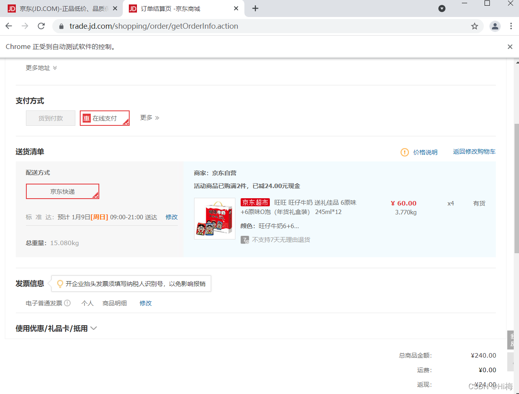Click the orange 价格说明 exclamation icon

(404, 152)
